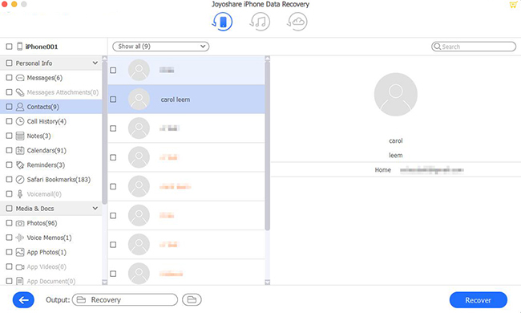521x313 pixels.
Task: Click the App Document page icon
Action: pyautogui.click(x=20, y=281)
